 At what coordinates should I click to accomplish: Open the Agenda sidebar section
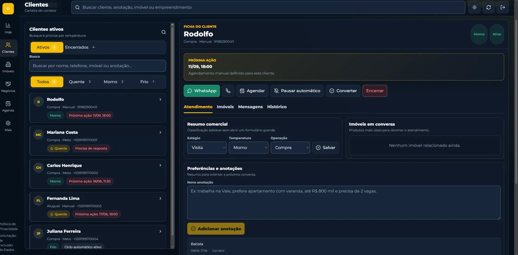tap(8, 106)
